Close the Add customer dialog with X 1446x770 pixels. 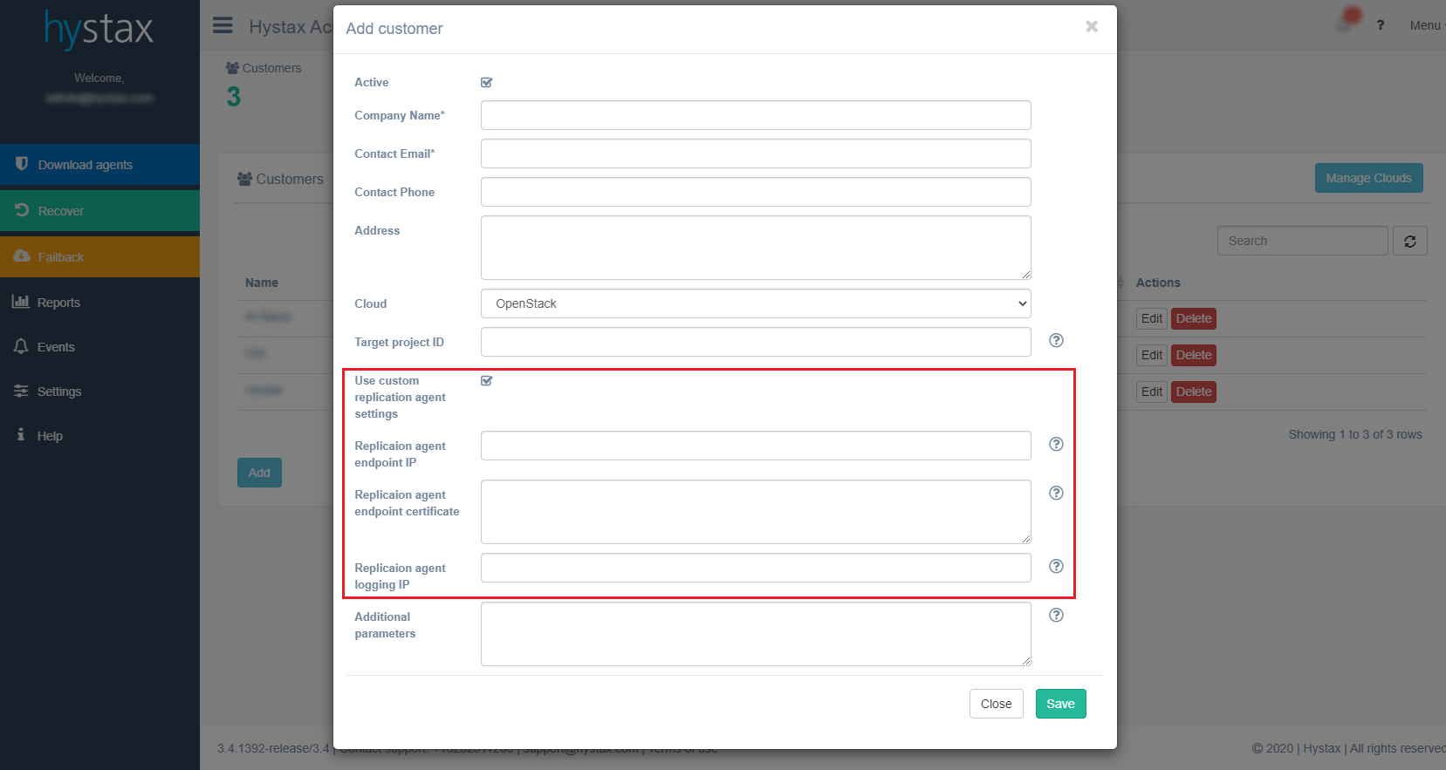pyautogui.click(x=1092, y=27)
